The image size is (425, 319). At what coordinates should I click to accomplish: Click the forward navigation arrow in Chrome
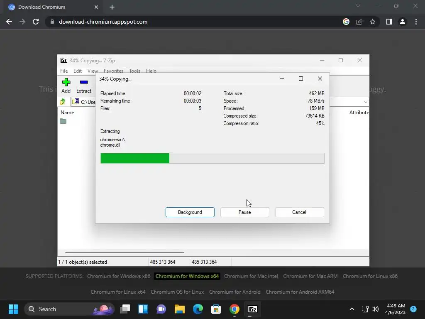[x=22, y=22]
